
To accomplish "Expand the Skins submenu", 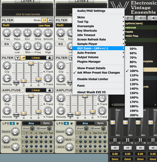I will point(98,17).
